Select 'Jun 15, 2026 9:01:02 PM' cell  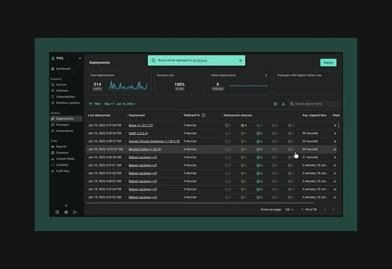(105, 173)
